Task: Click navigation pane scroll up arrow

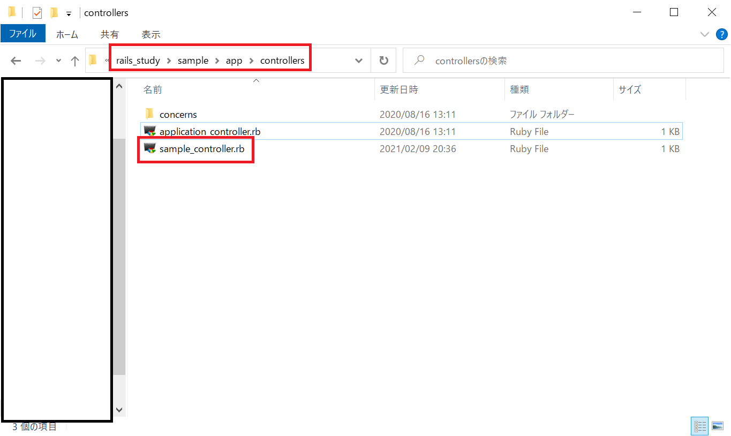Action: [119, 86]
